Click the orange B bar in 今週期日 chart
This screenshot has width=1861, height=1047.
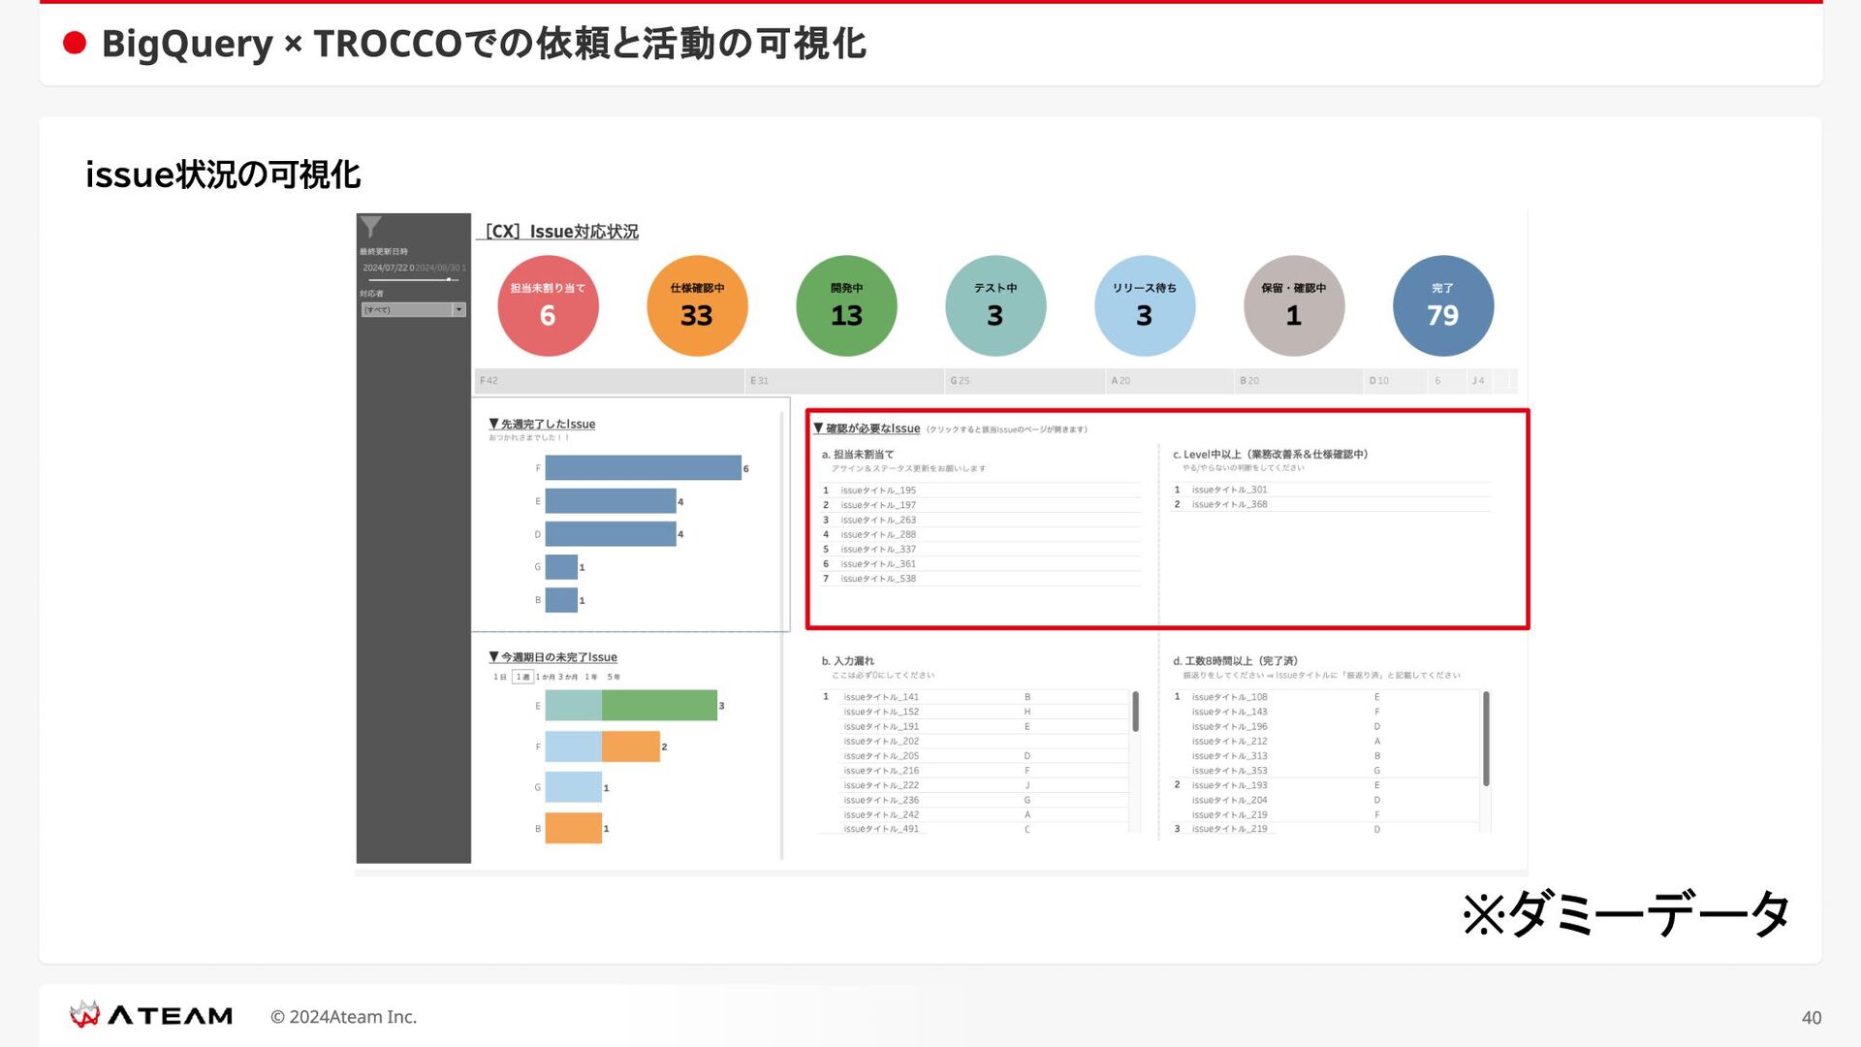573,828
